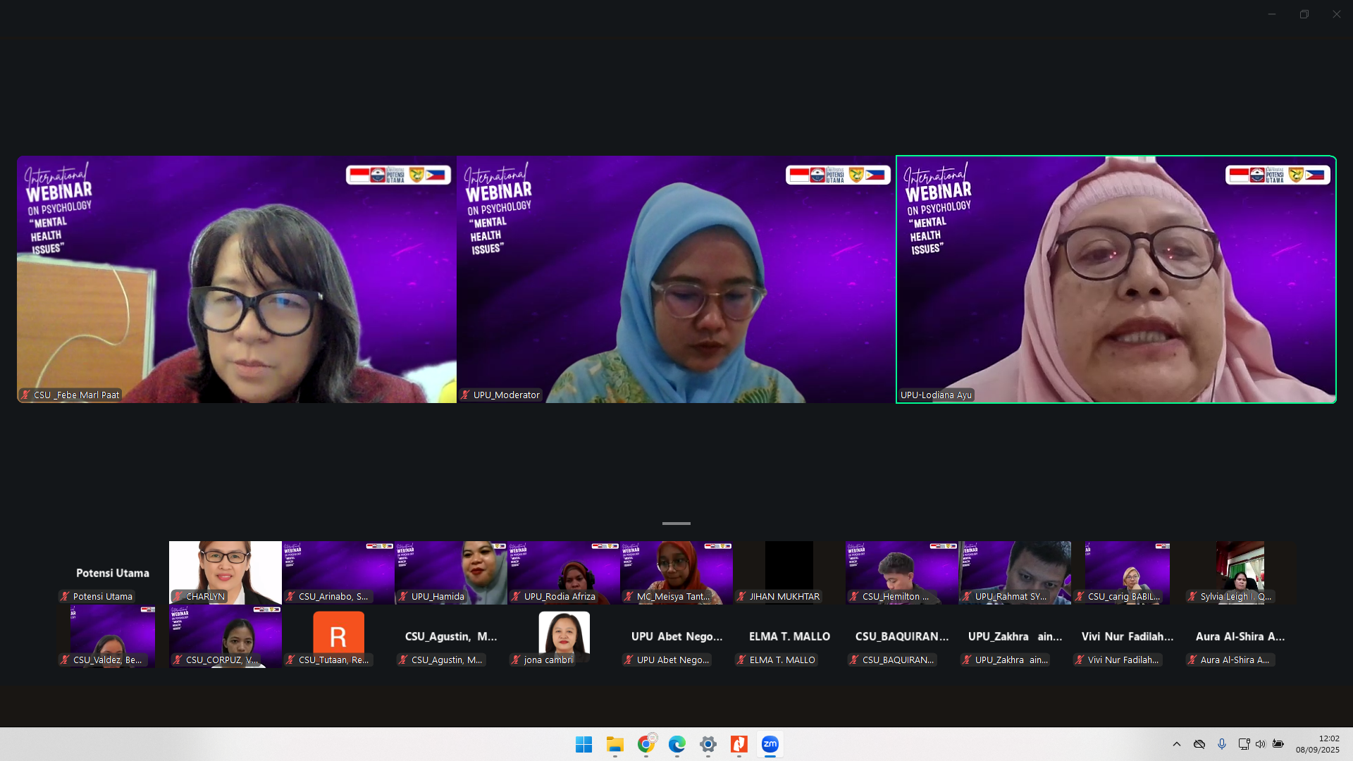The height and width of the screenshot is (761, 1353).
Task: Click the battery status tray icon
Action: click(x=1278, y=744)
